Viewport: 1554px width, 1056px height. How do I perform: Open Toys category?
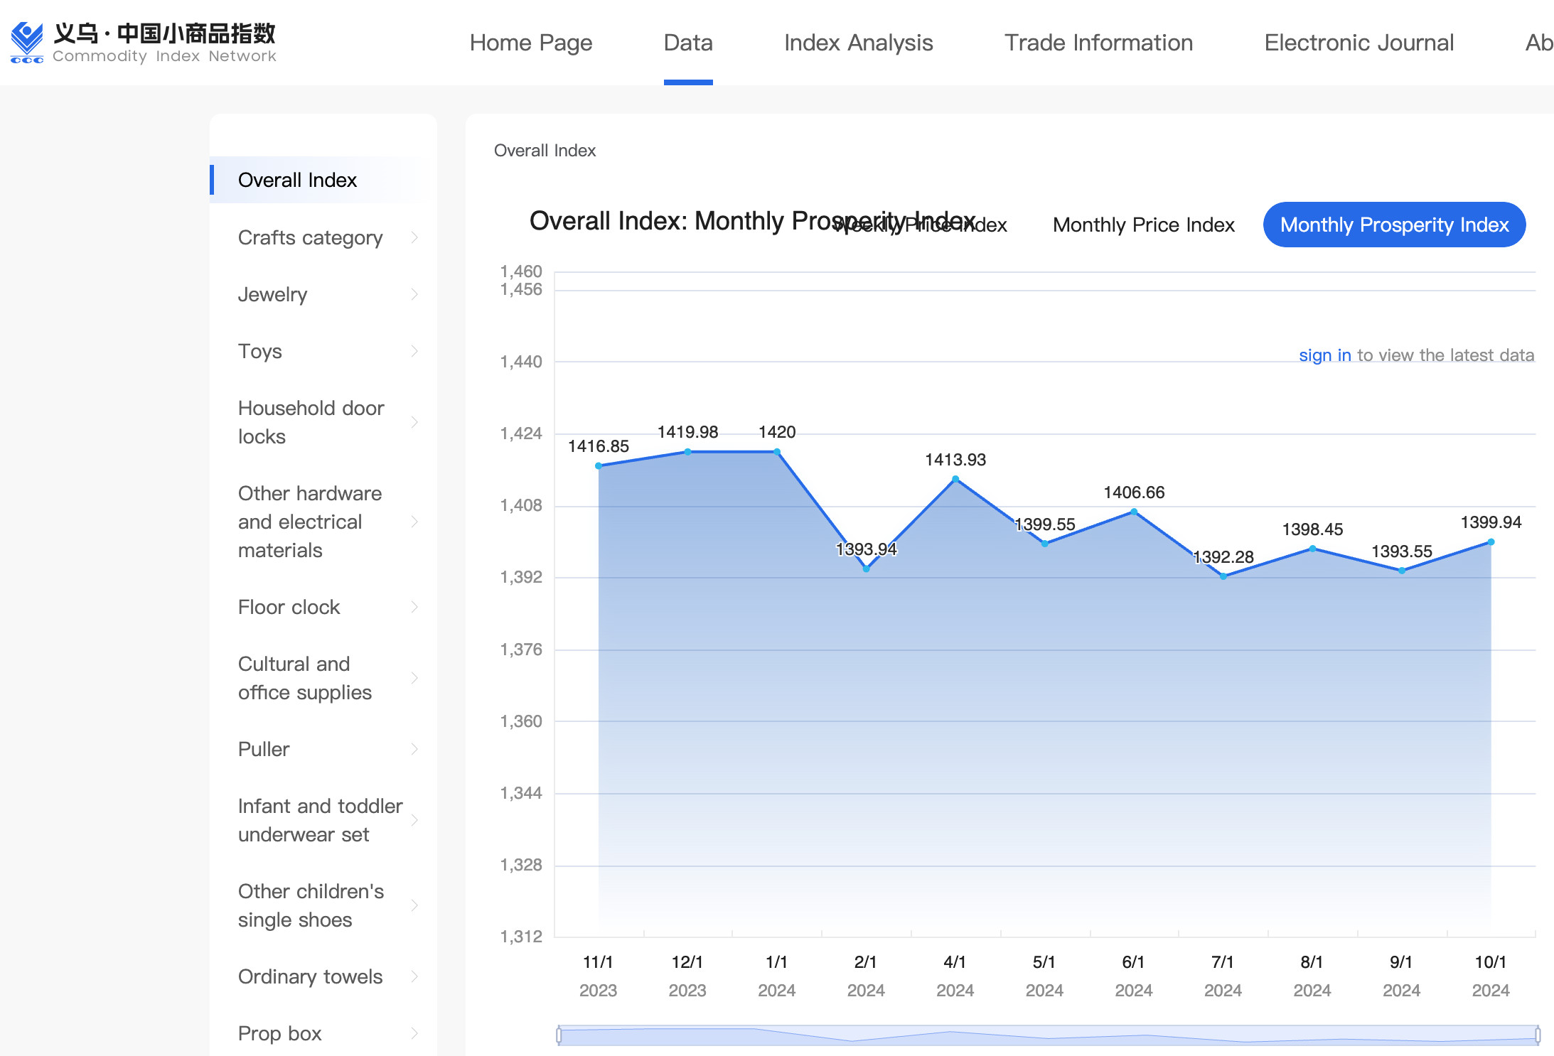pyautogui.click(x=259, y=351)
